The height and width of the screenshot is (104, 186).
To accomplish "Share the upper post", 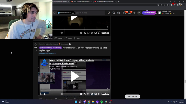I will [x=68, y=38].
